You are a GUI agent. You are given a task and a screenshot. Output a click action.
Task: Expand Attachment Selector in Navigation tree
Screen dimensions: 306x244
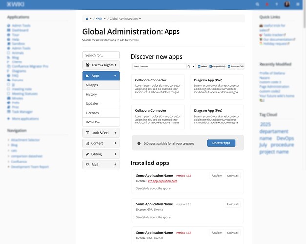pos(8,140)
